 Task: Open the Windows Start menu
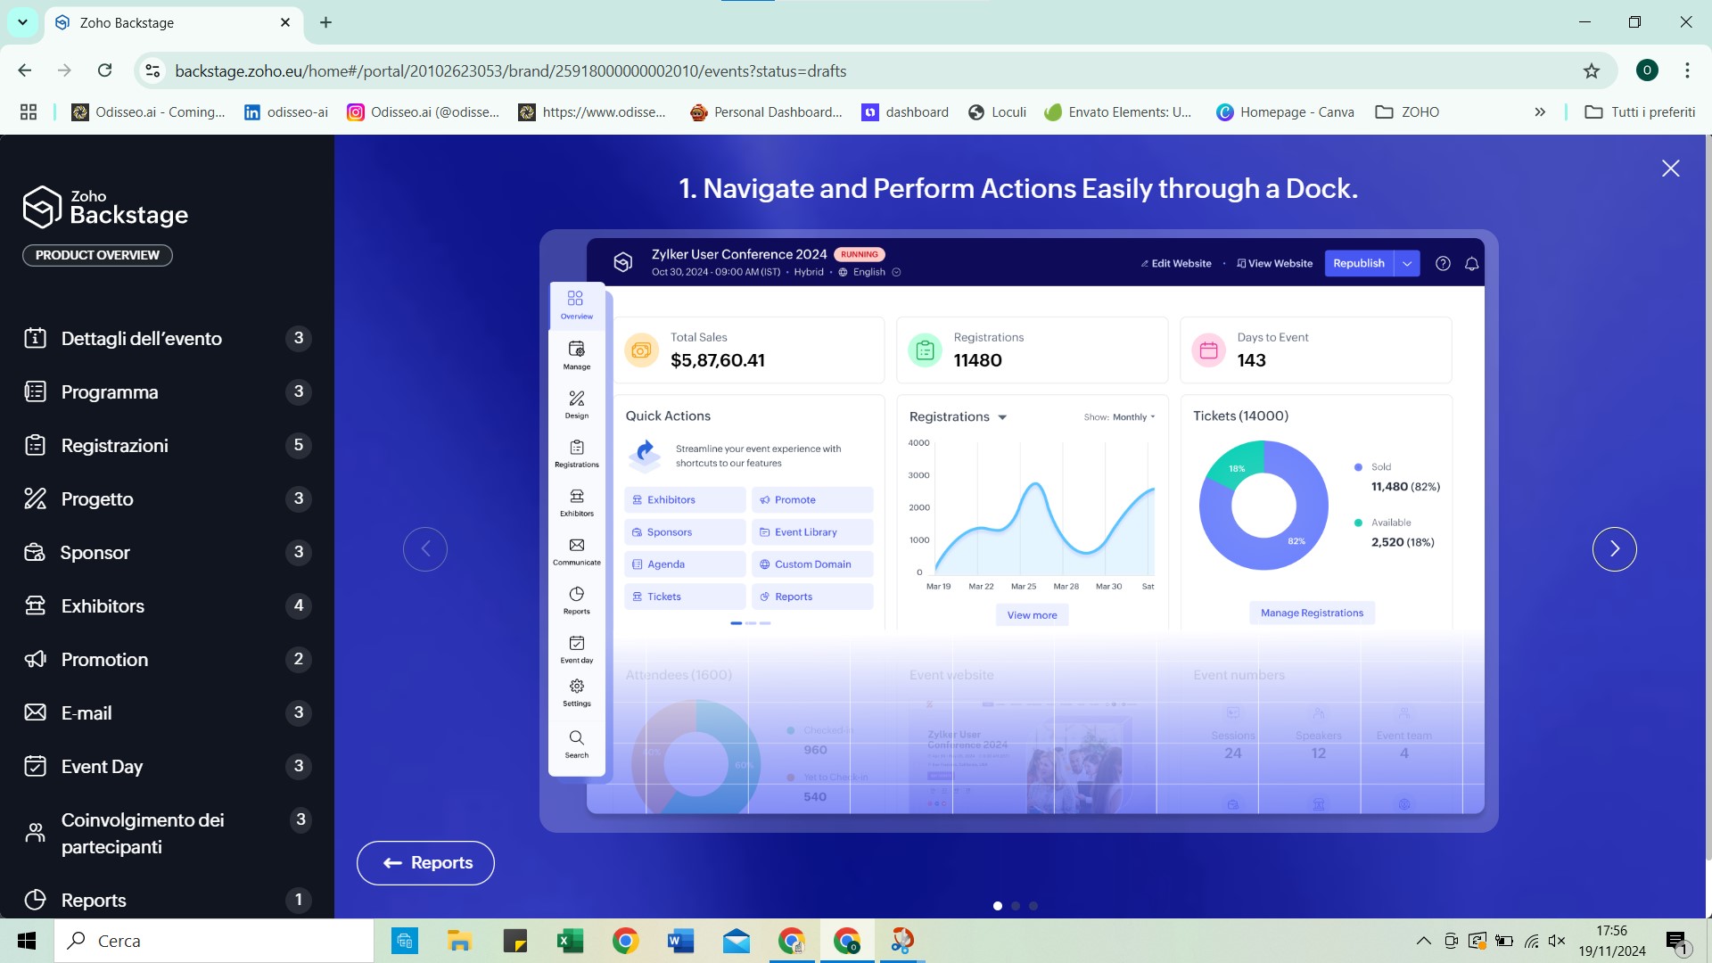click(27, 941)
